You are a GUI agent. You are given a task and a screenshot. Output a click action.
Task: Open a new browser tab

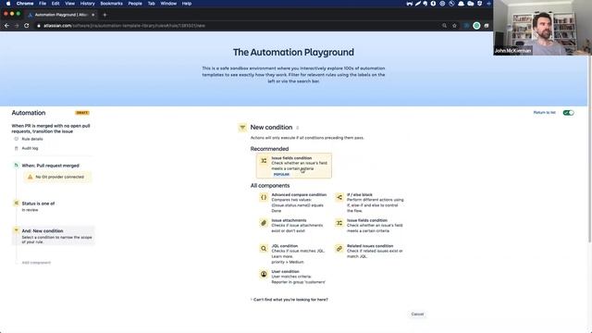(105, 15)
